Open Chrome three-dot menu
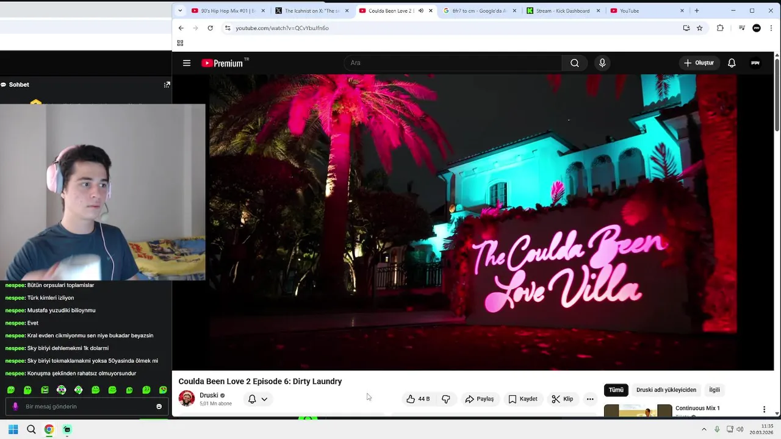 pyautogui.click(x=772, y=28)
